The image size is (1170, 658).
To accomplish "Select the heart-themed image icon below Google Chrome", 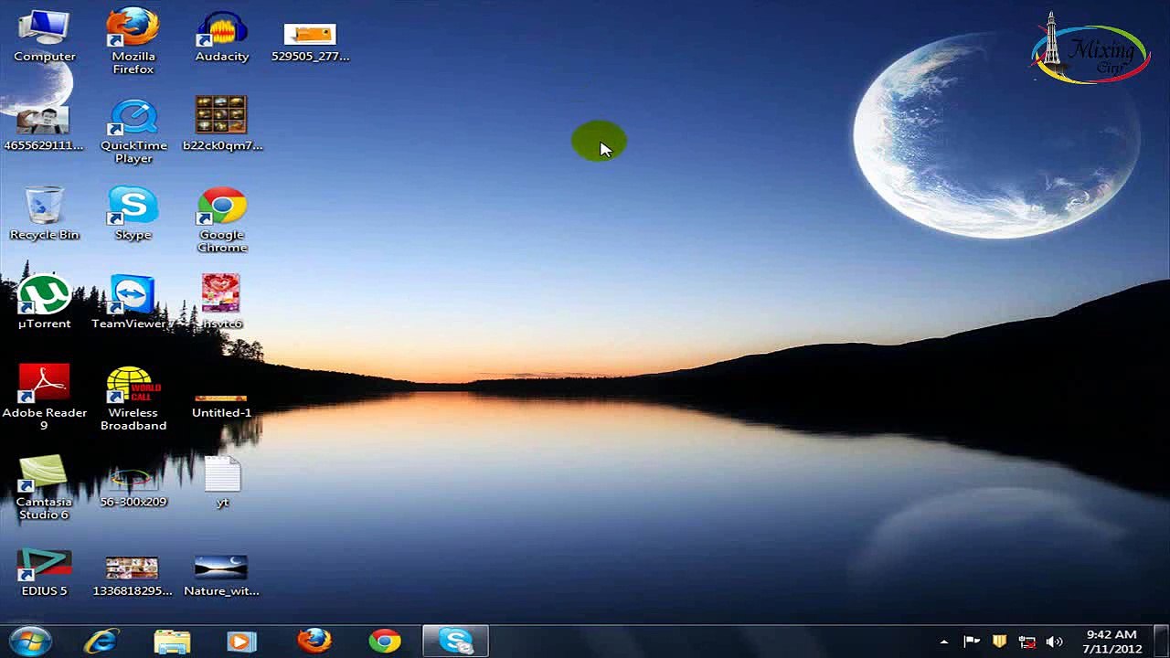I will point(222,302).
